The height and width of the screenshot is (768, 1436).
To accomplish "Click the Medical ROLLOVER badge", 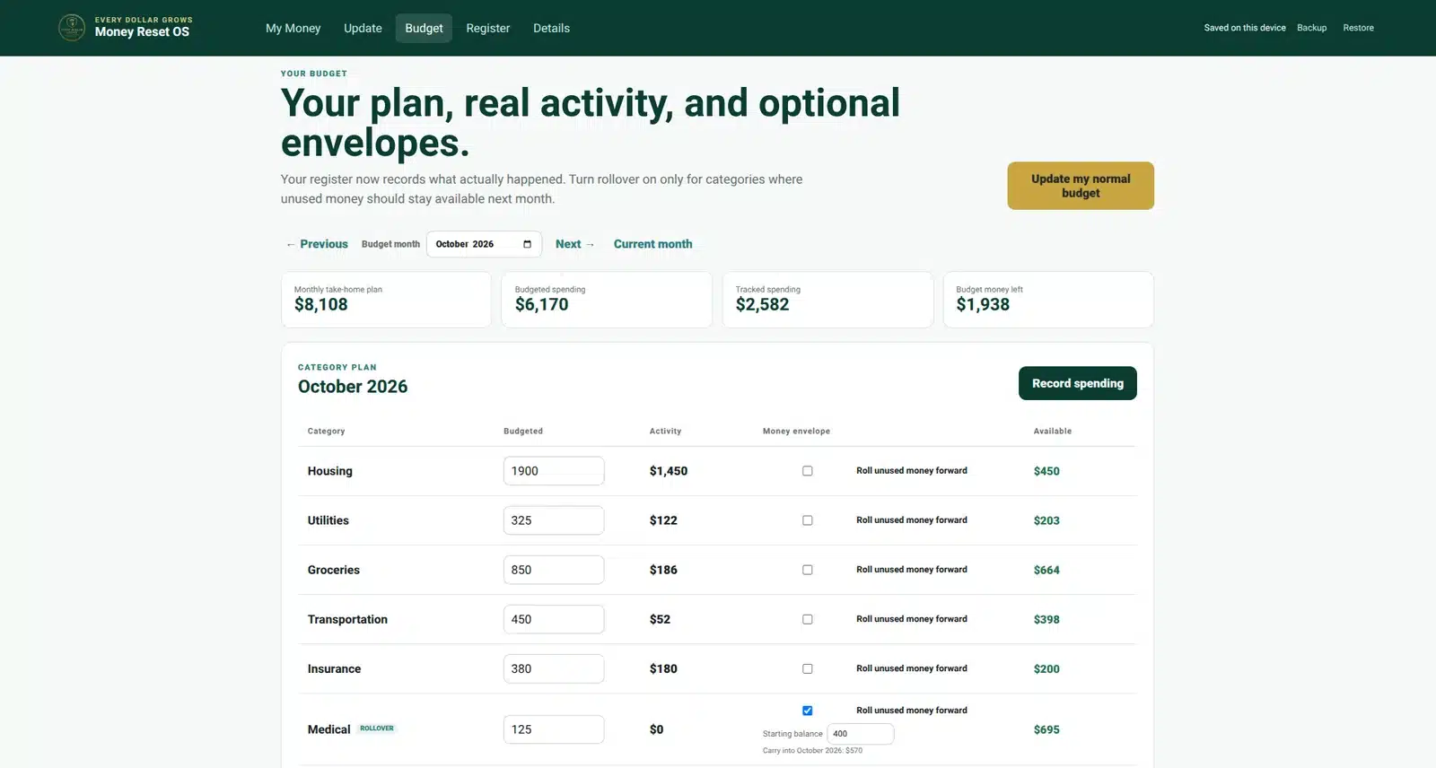I will [377, 729].
